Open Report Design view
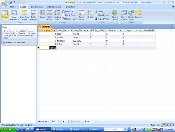The image size is (175, 132). [x=115, y=15]
